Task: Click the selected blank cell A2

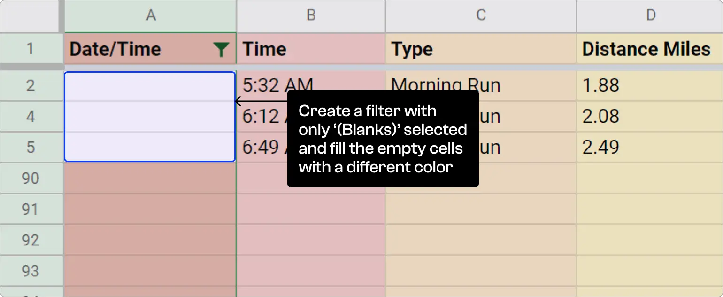Action: click(149, 85)
